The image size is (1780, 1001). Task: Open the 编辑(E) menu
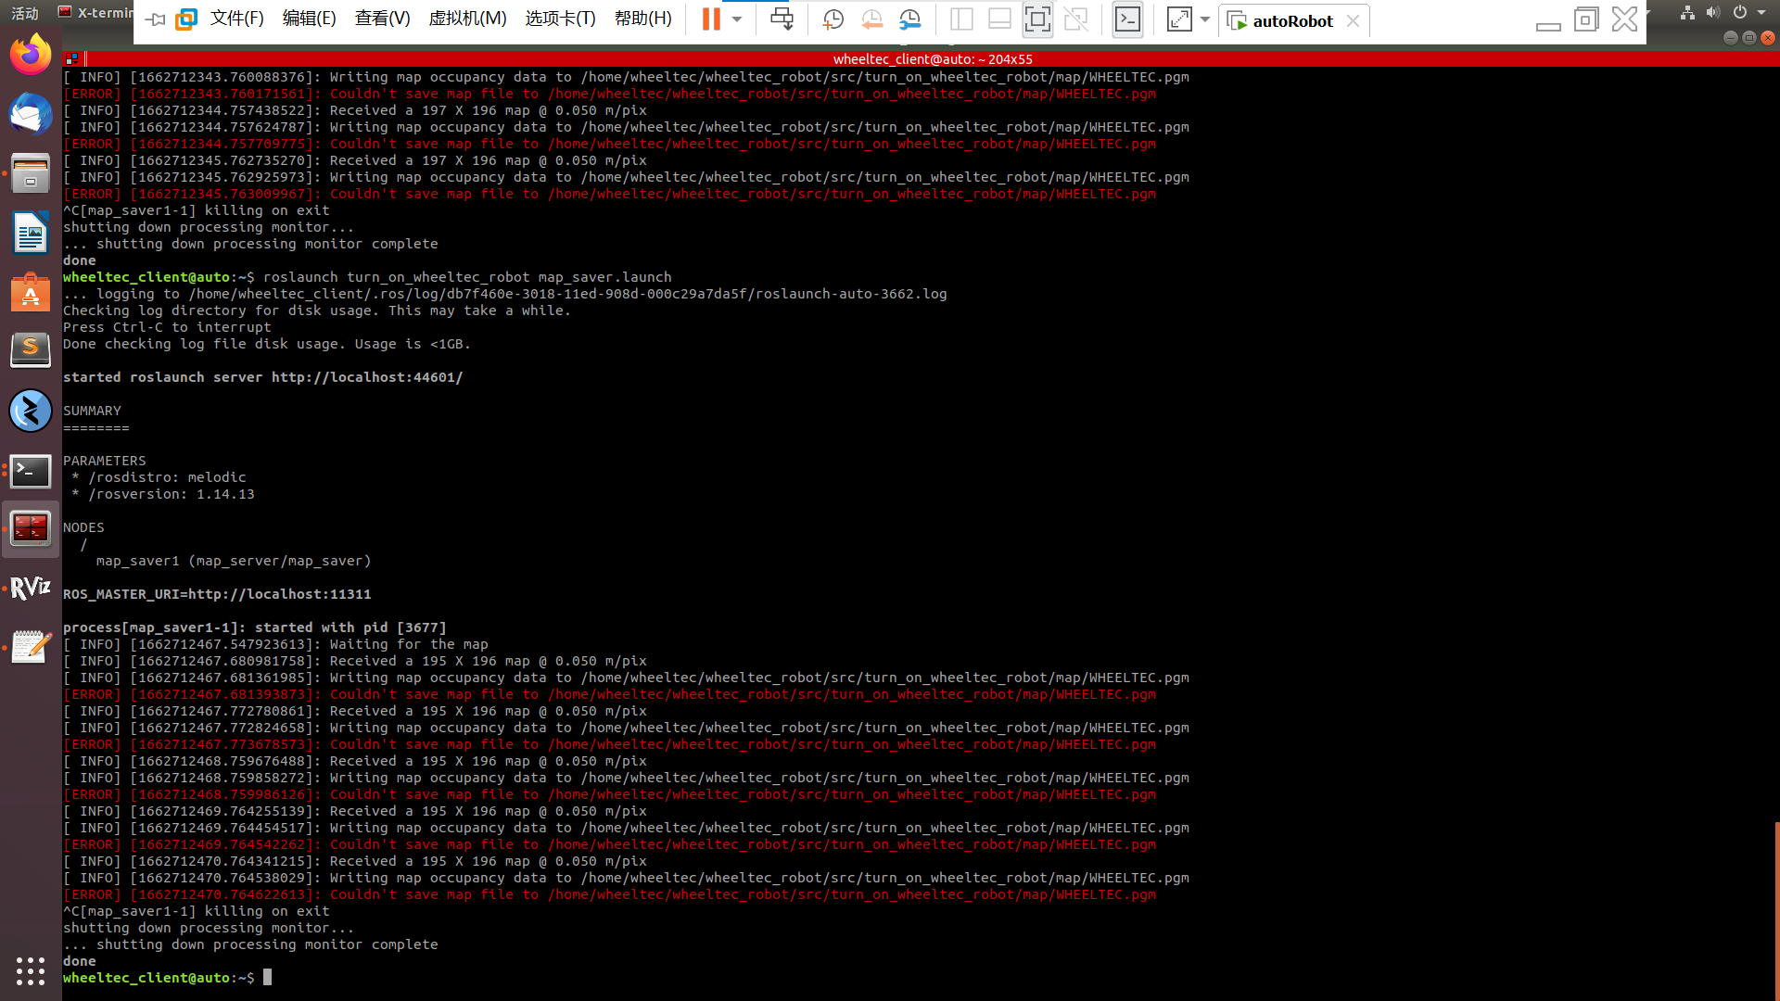coord(309,19)
